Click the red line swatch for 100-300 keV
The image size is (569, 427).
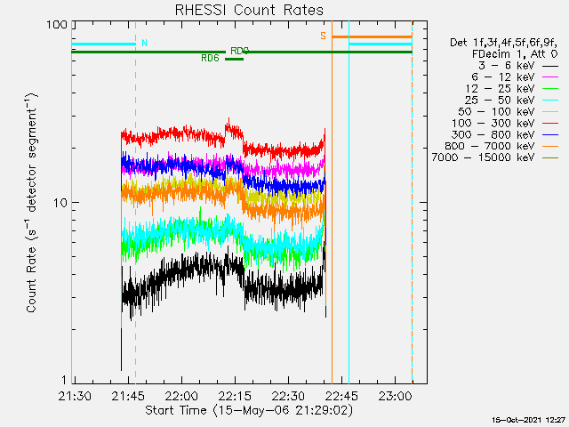click(550, 124)
